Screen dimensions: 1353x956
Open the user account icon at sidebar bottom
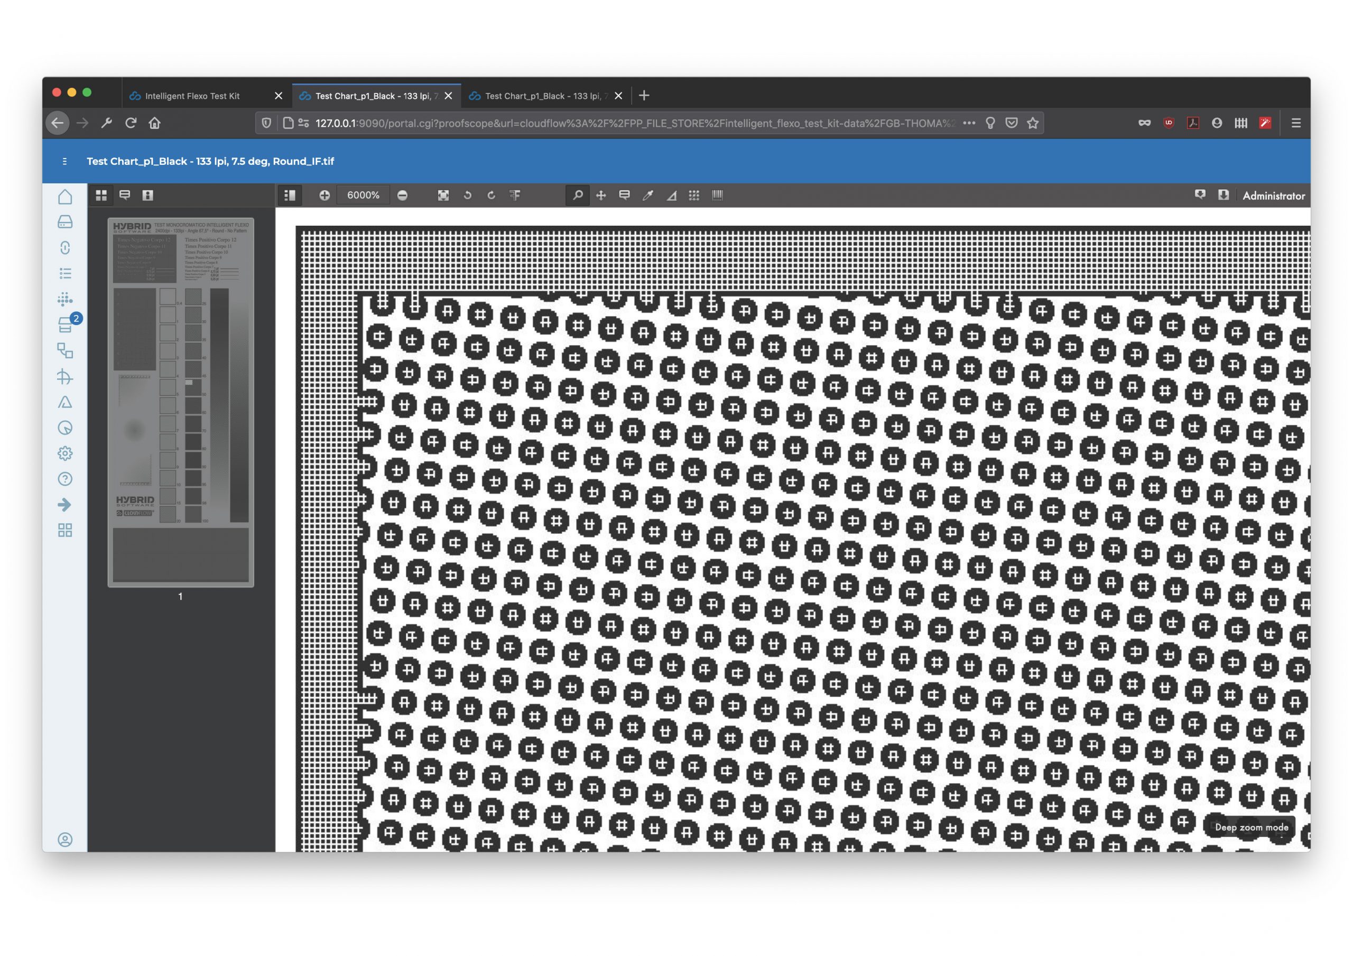pyautogui.click(x=65, y=840)
